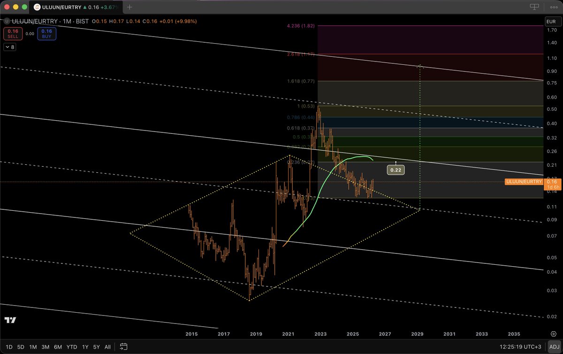Open the multi-screen layout icon
Viewport: 563px width, 354px height.
pyautogui.click(x=534, y=7)
